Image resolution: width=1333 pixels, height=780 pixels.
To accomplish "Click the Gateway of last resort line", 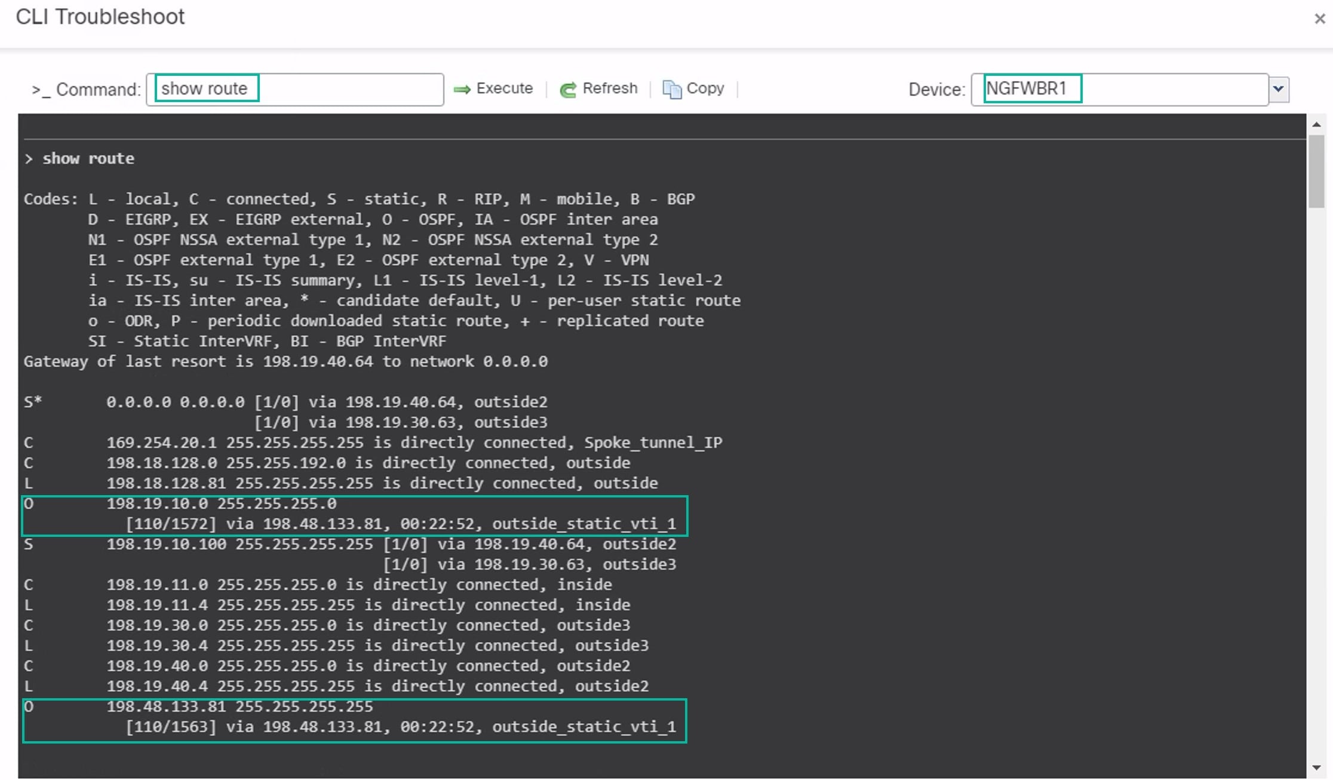I will pyautogui.click(x=285, y=361).
